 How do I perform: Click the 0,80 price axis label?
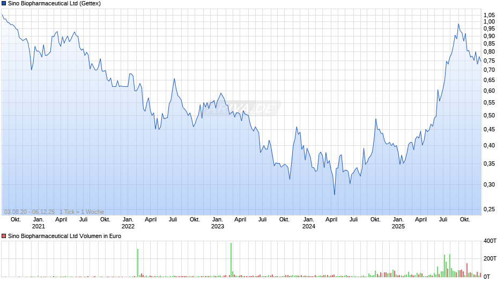[489, 52]
